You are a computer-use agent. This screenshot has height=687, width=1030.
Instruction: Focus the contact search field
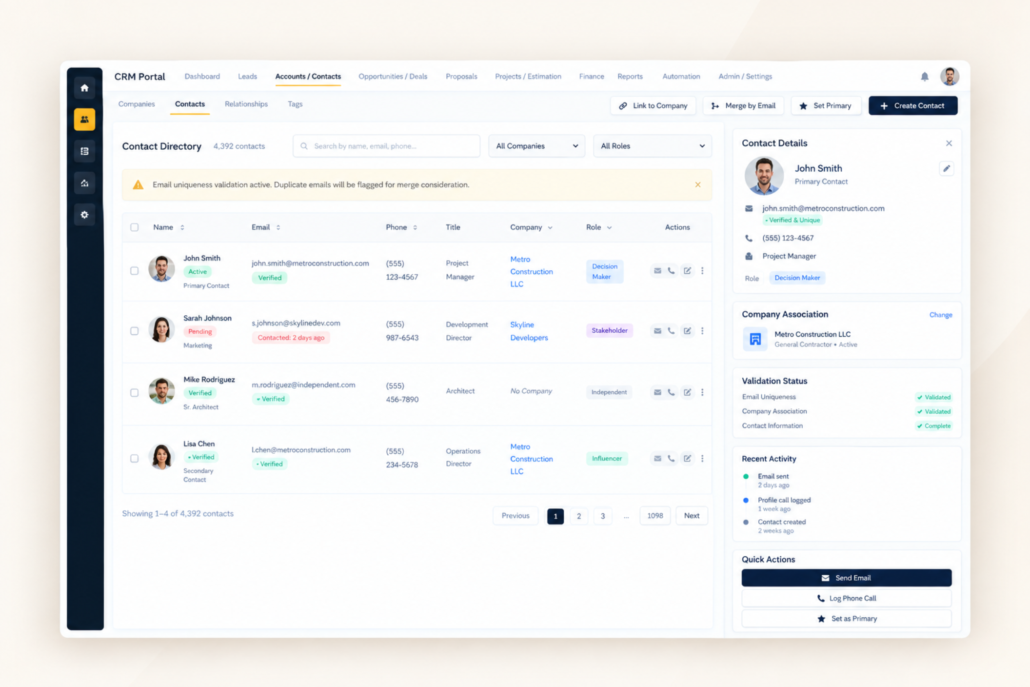click(386, 146)
